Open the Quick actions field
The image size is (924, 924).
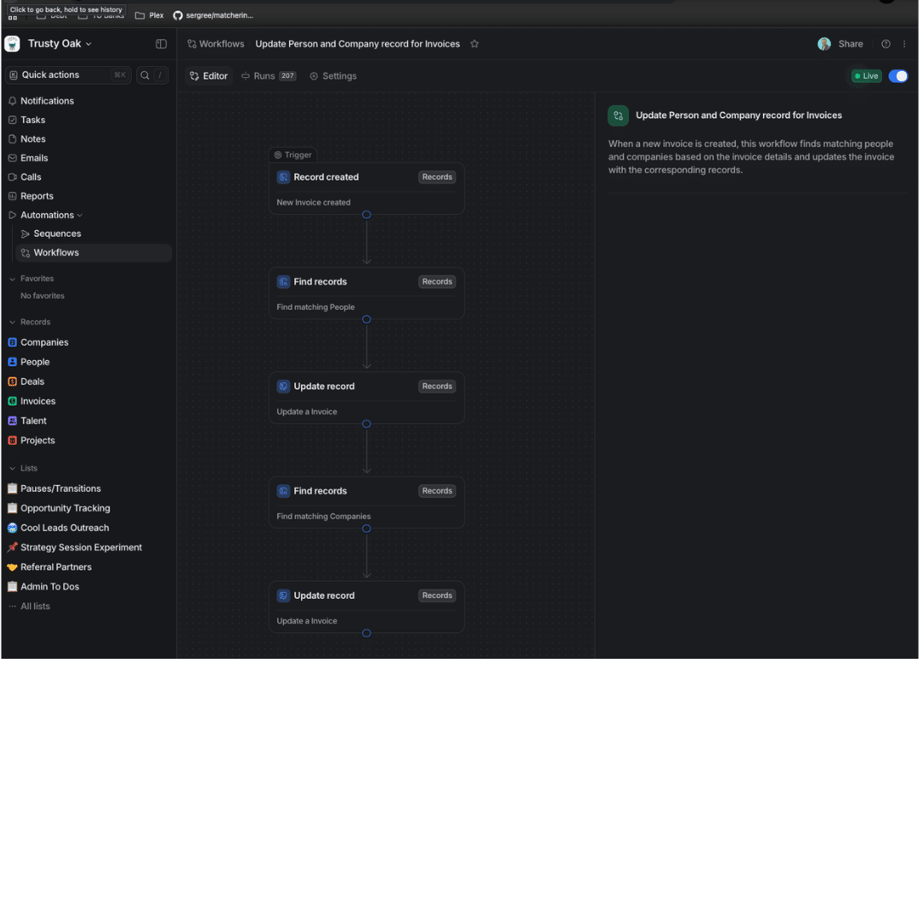[x=69, y=75]
